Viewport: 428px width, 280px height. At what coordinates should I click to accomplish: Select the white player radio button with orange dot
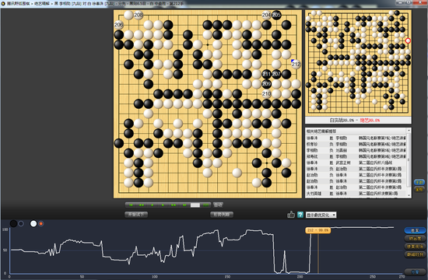click(x=41, y=224)
